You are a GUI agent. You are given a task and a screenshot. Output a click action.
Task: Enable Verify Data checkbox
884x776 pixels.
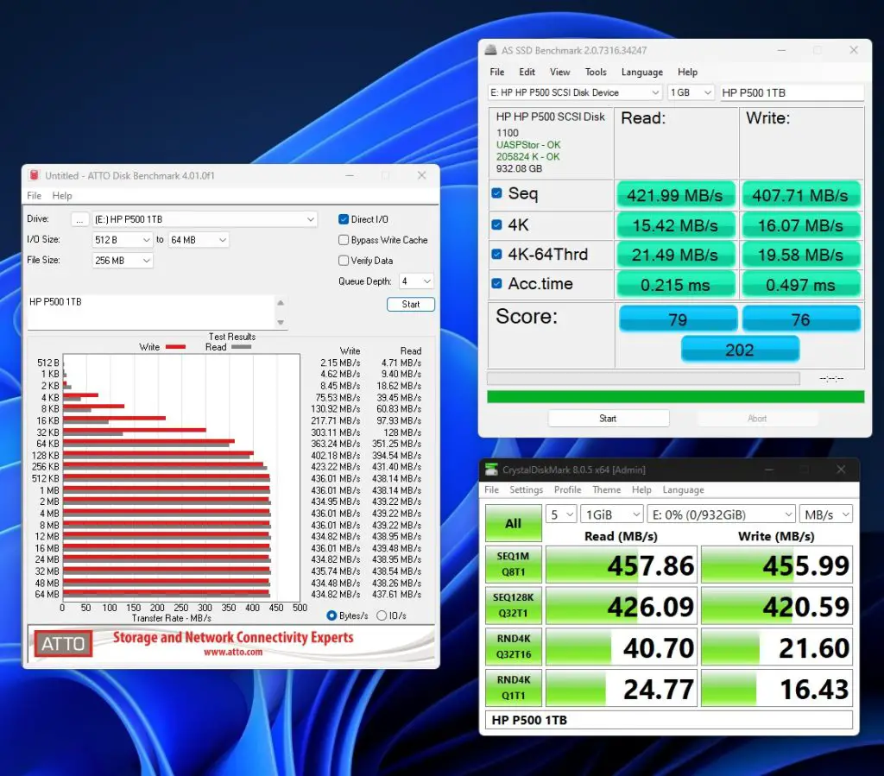(344, 261)
